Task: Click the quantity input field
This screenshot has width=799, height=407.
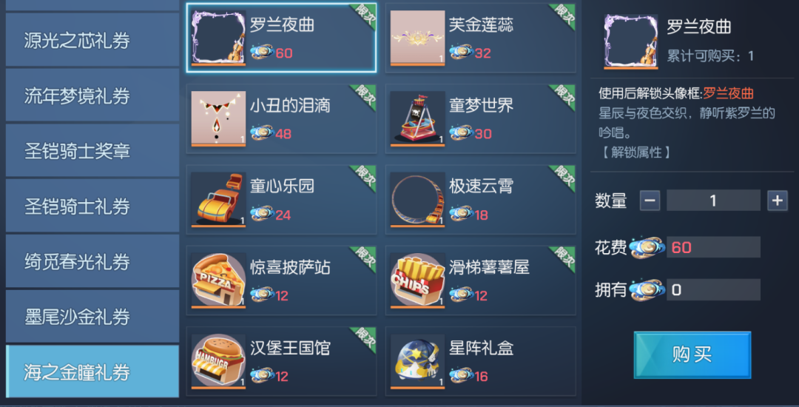Action: coord(713,201)
